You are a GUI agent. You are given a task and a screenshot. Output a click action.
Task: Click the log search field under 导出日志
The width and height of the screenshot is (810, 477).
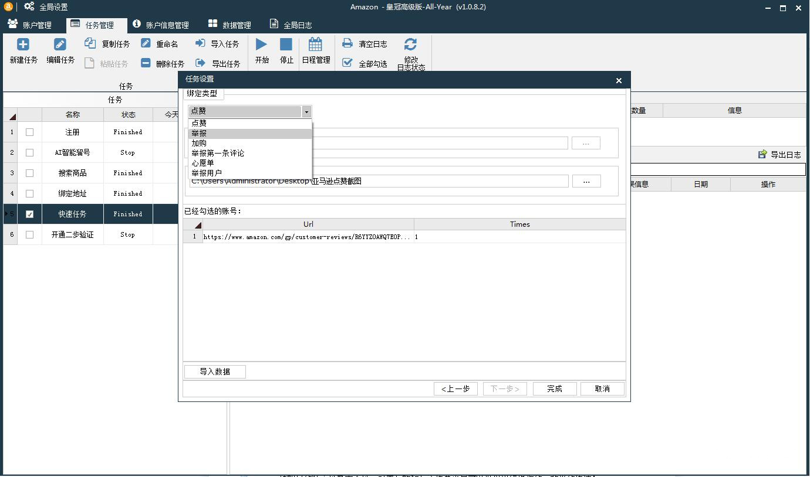[717, 169]
